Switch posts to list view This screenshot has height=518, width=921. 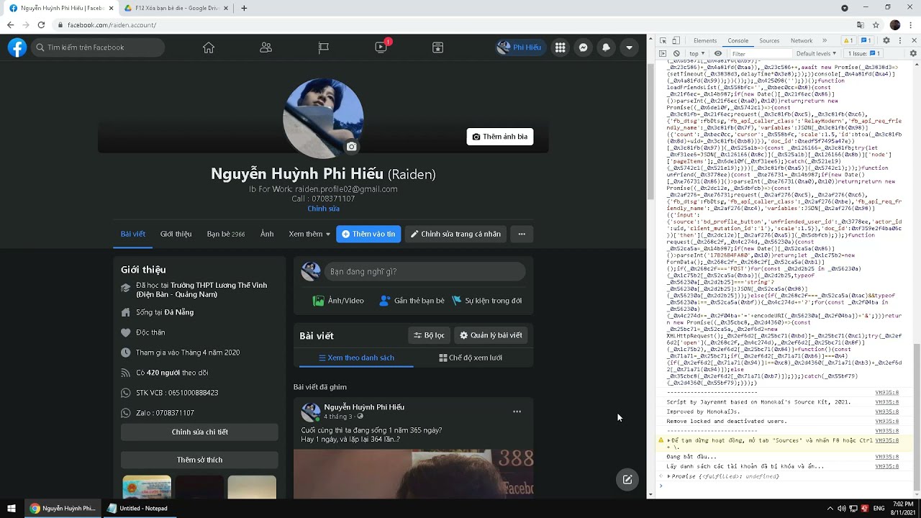point(356,358)
